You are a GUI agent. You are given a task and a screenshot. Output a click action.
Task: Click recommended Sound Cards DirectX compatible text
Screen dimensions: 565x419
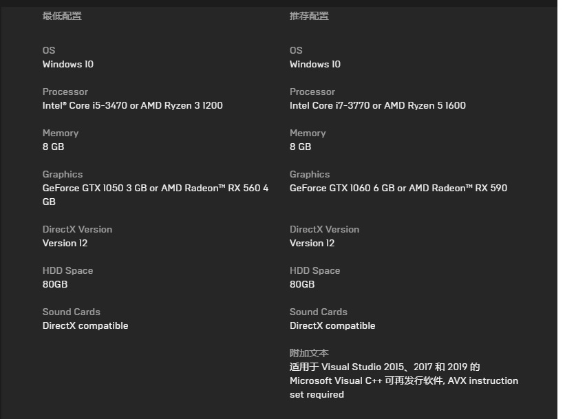tap(332, 325)
